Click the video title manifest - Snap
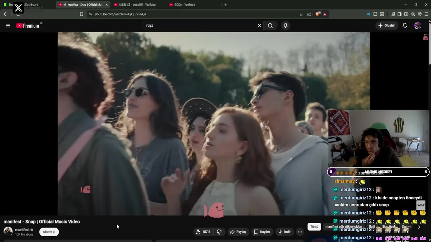This screenshot has width=431, height=242. click(42, 222)
